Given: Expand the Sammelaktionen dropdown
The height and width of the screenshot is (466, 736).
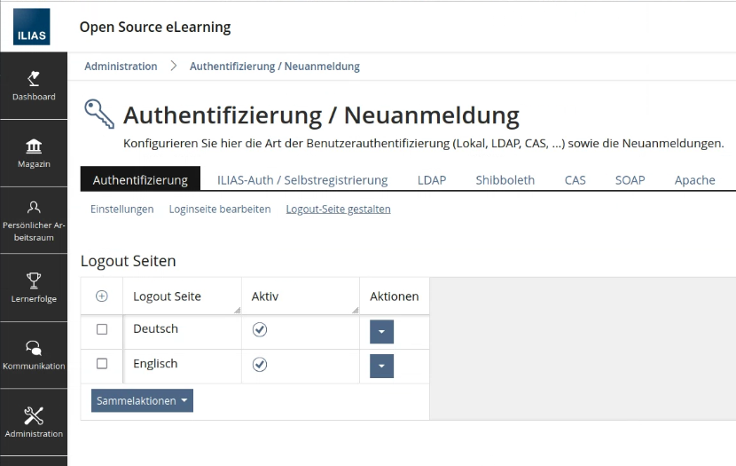Looking at the screenshot, I should click(142, 401).
